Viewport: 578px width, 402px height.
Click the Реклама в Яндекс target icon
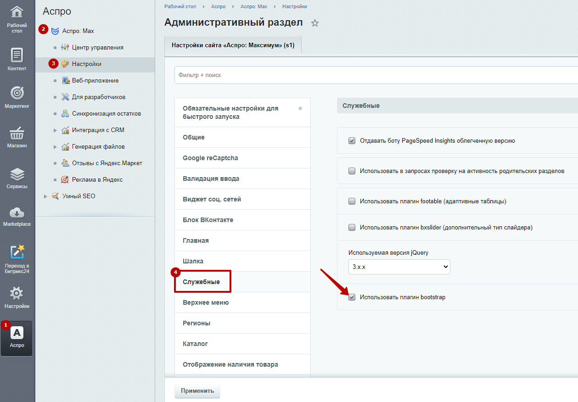(65, 180)
